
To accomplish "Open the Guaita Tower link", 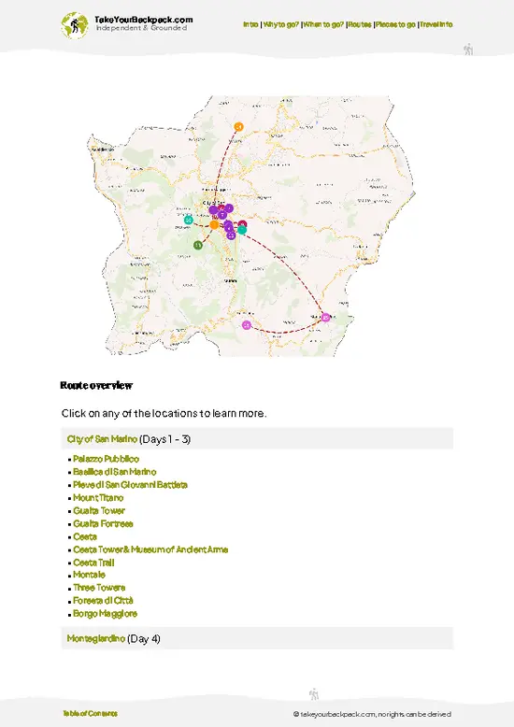I will point(99,511).
